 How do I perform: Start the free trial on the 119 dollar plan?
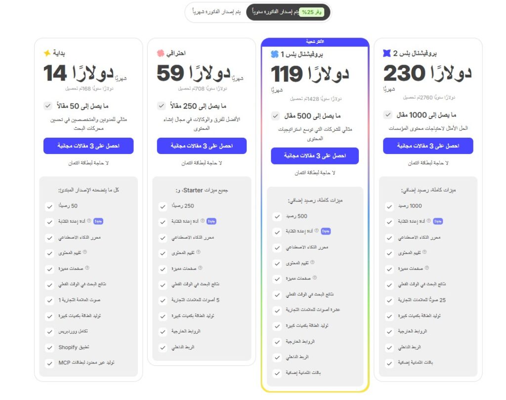(x=315, y=156)
